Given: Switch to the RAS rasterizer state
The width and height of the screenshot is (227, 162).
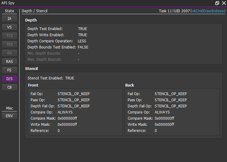Looking at the screenshot, I should [9, 61].
